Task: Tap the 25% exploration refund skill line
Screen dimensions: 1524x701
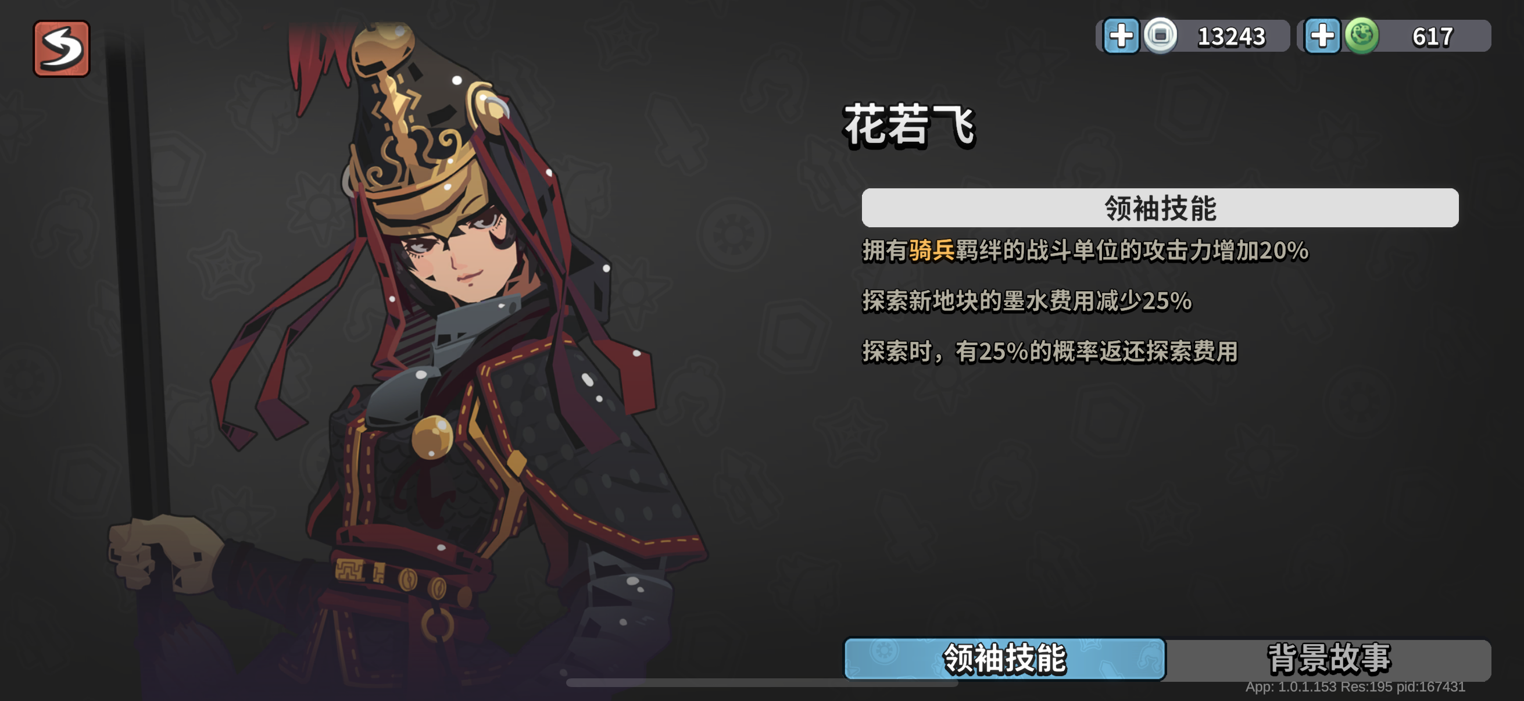Action: coord(1050,352)
